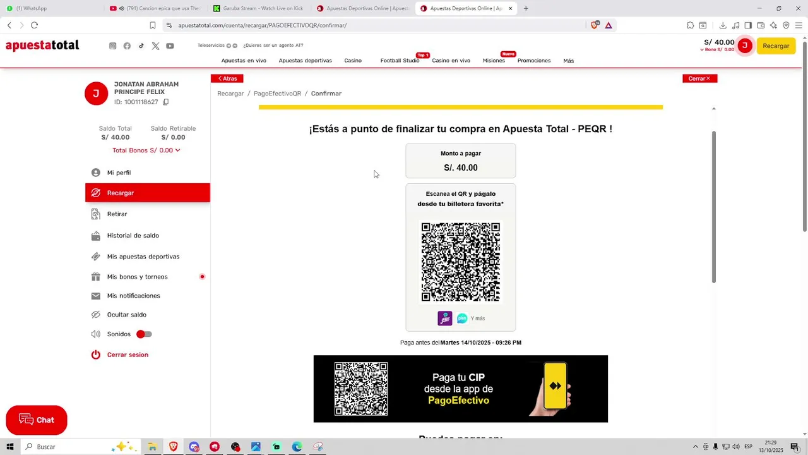Open Apuestas deportivas menu

pos(306,61)
